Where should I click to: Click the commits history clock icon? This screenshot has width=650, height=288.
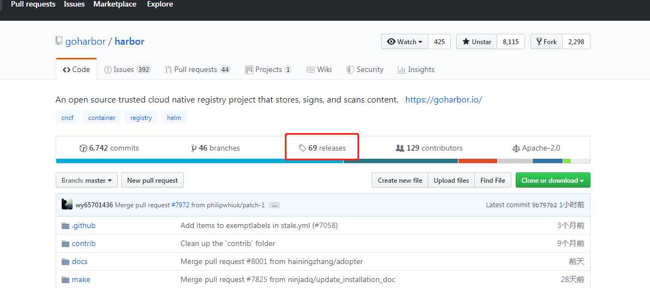(84, 148)
